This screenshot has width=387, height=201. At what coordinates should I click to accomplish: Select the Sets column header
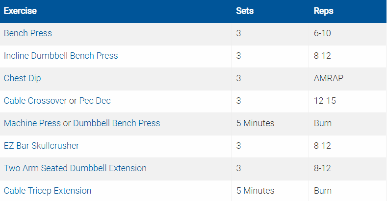point(245,11)
